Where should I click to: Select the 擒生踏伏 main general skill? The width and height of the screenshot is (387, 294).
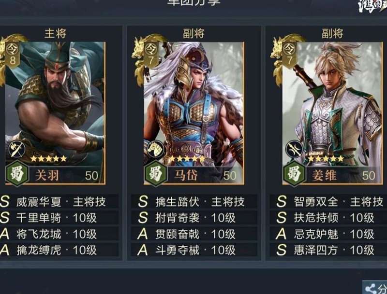[x=194, y=202]
